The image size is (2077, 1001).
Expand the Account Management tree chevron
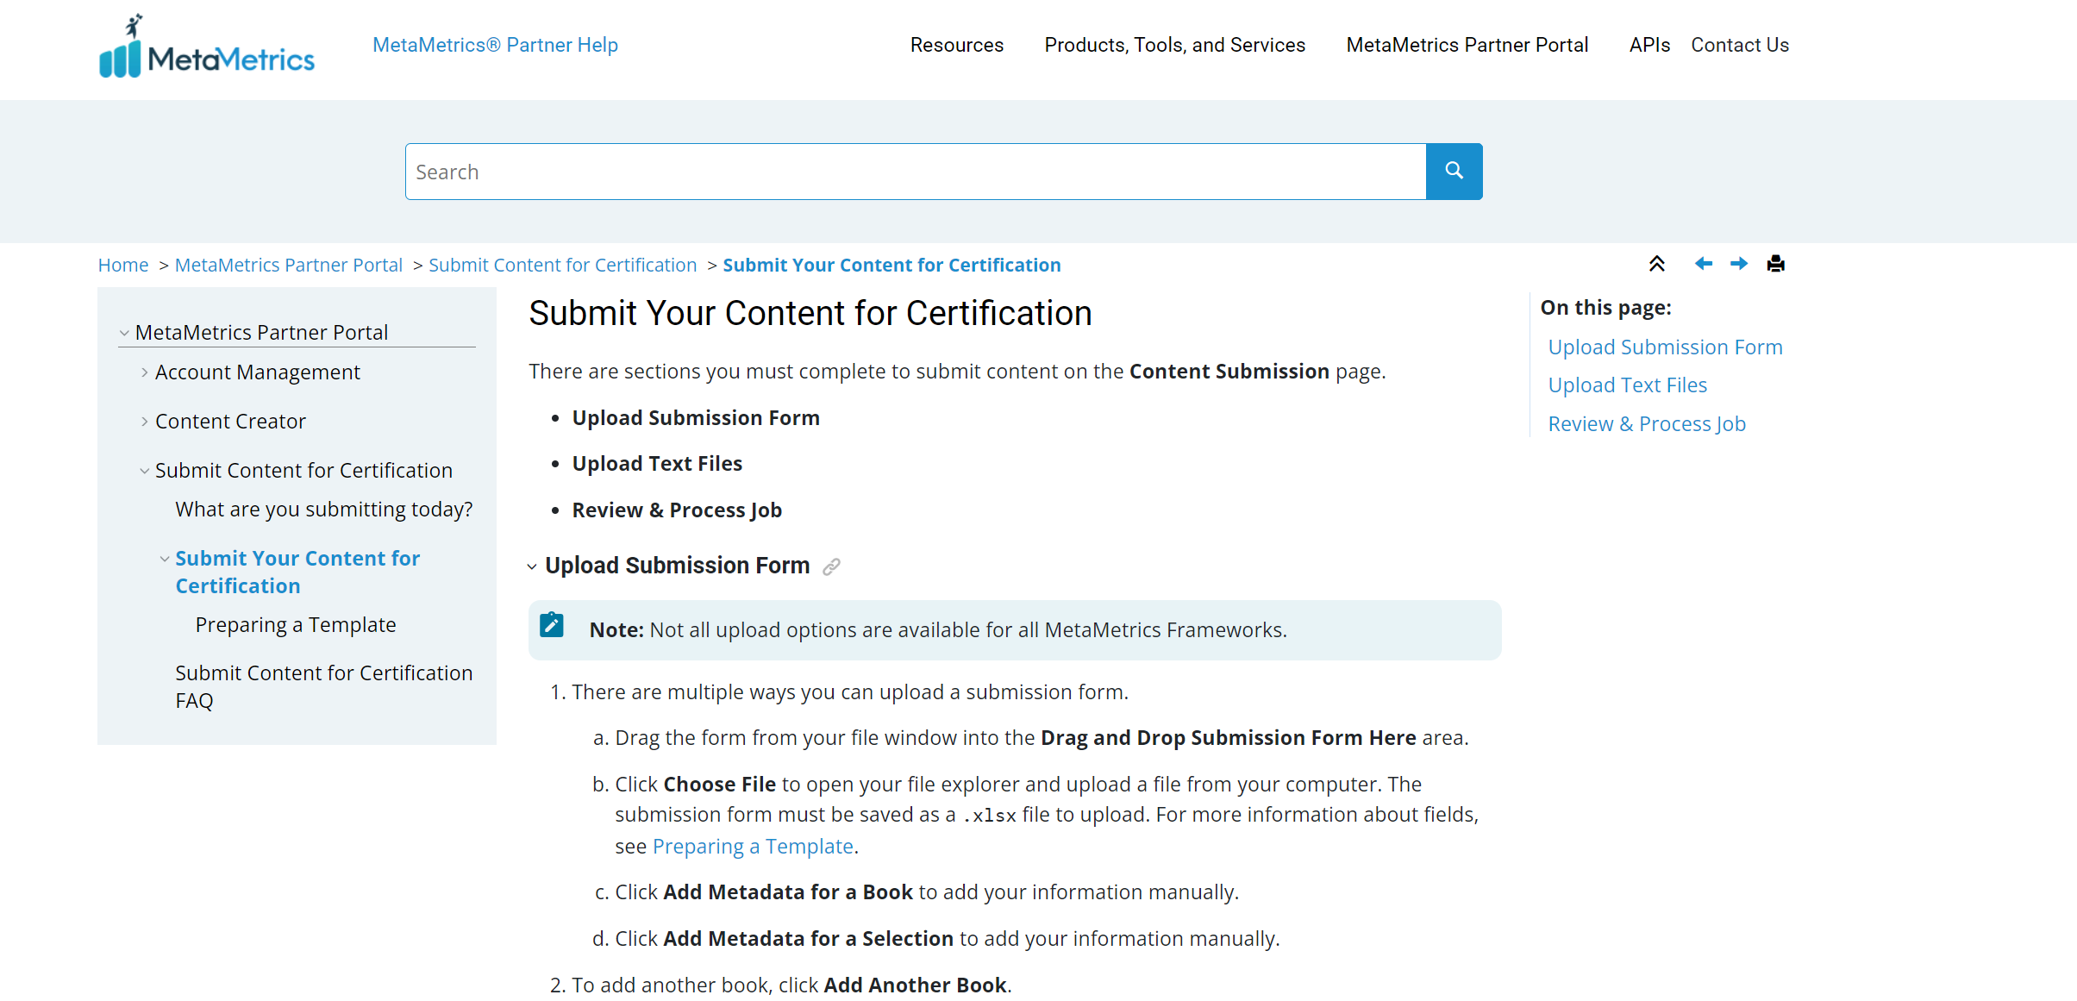click(144, 372)
